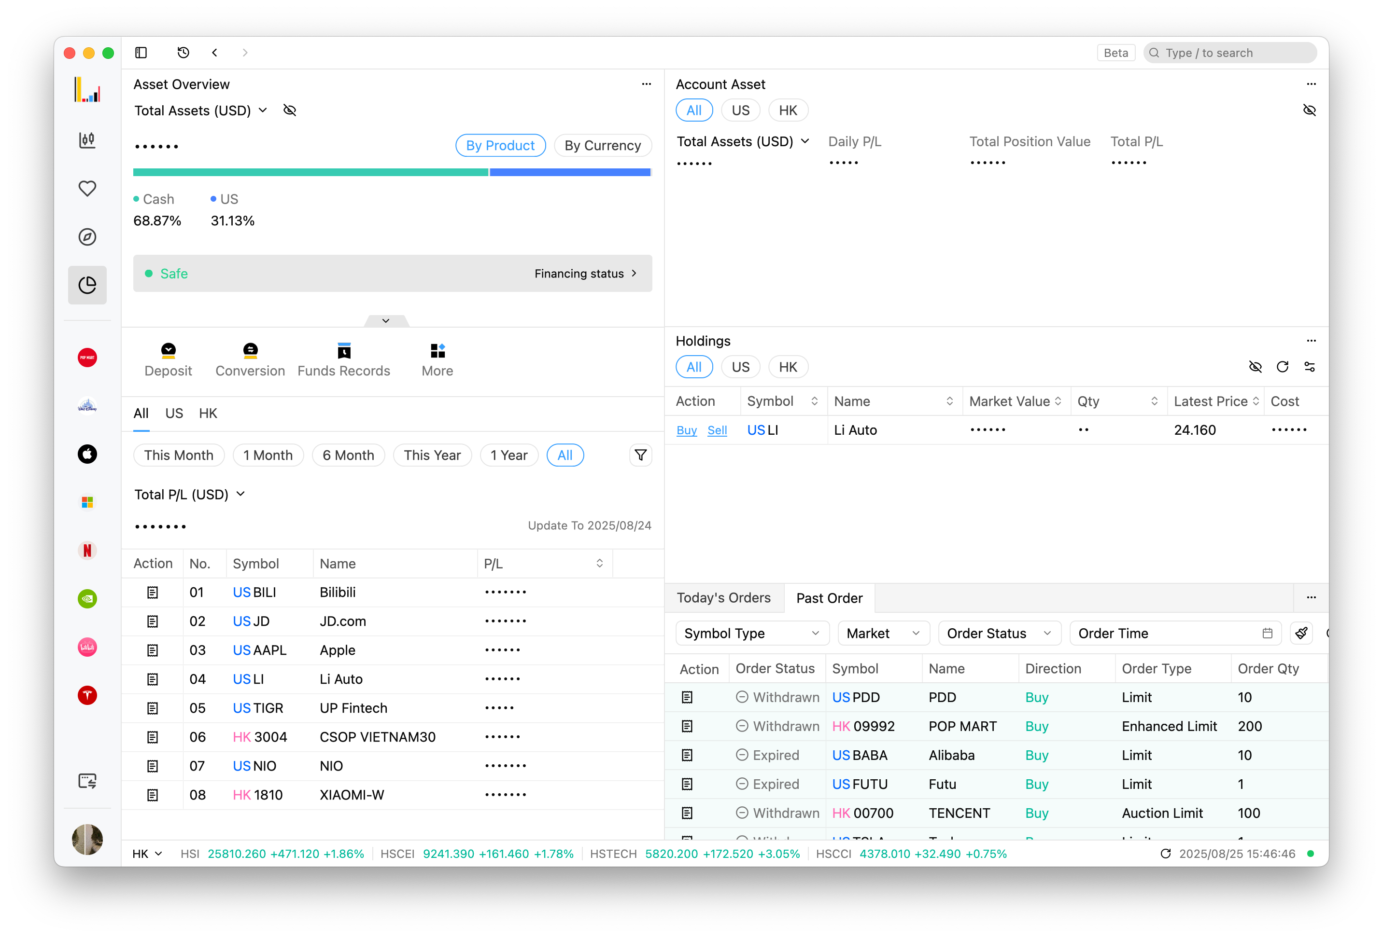Select the US tab in Holdings

(x=740, y=366)
